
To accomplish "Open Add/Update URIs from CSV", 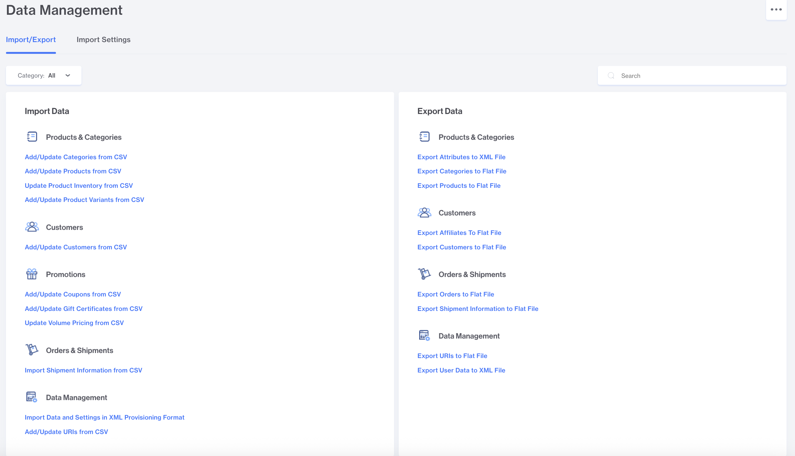I will [x=66, y=432].
